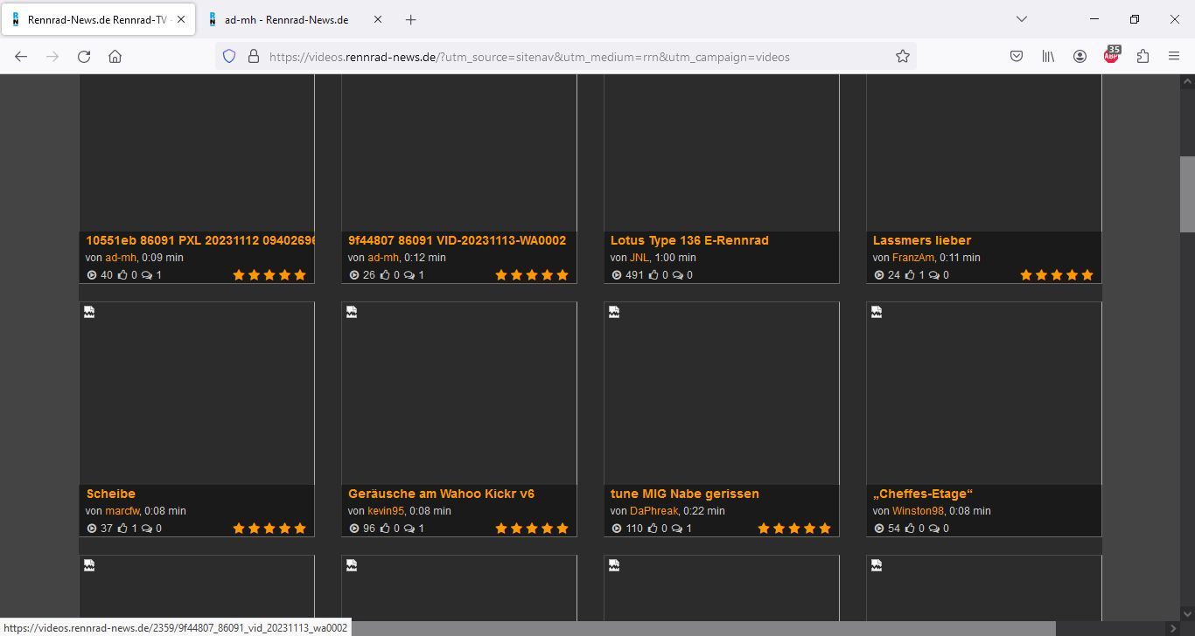Visit user JNL's profile

click(x=639, y=258)
